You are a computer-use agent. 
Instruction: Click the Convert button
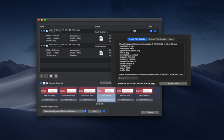tap(150, 112)
